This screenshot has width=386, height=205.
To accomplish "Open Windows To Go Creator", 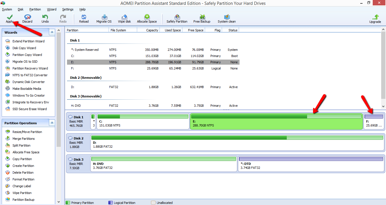I will (29, 95).
